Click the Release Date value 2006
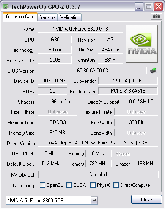Screen dimensions: 165x209 55,60
